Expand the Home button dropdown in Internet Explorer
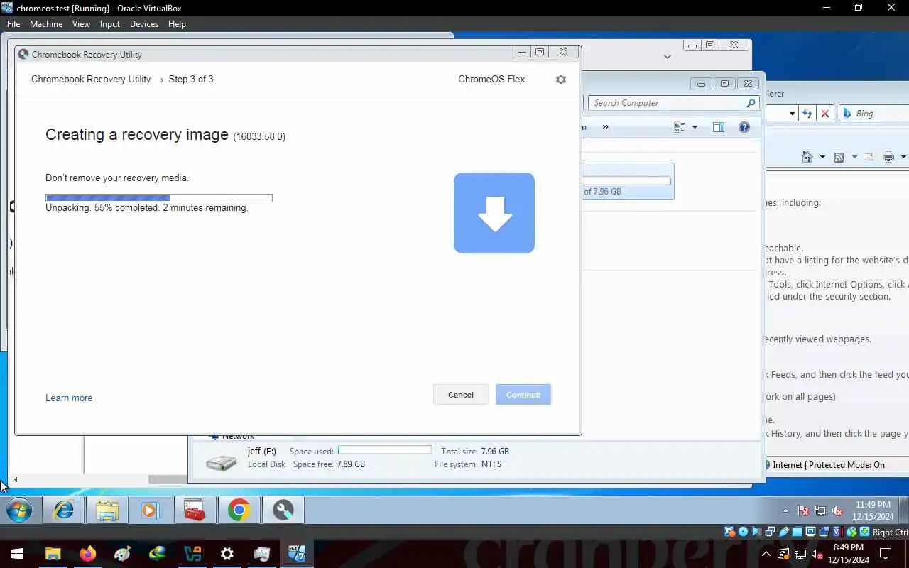Screen dimensions: 909x568 click(x=822, y=157)
